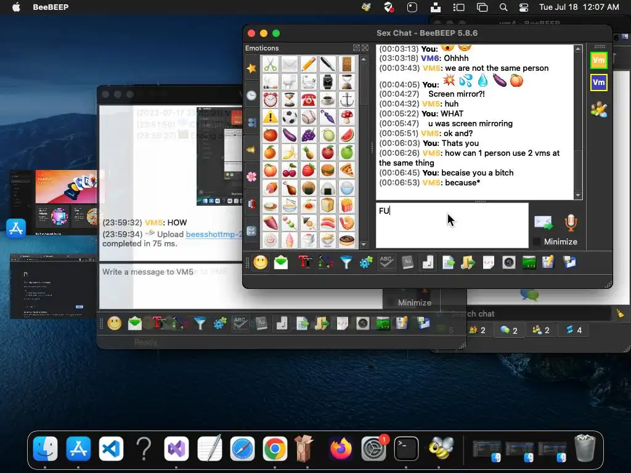Open the Apple menu
631x473 pixels.
point(16,7)
